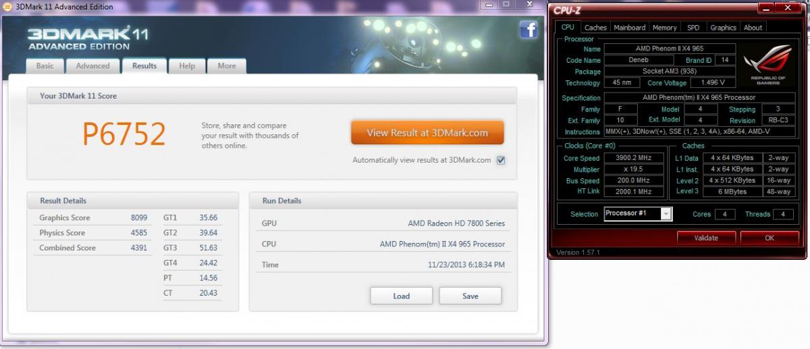Viewport: 810px width, 349px height.
Task: Click the P6752 score text
Action: click(124, 134)
